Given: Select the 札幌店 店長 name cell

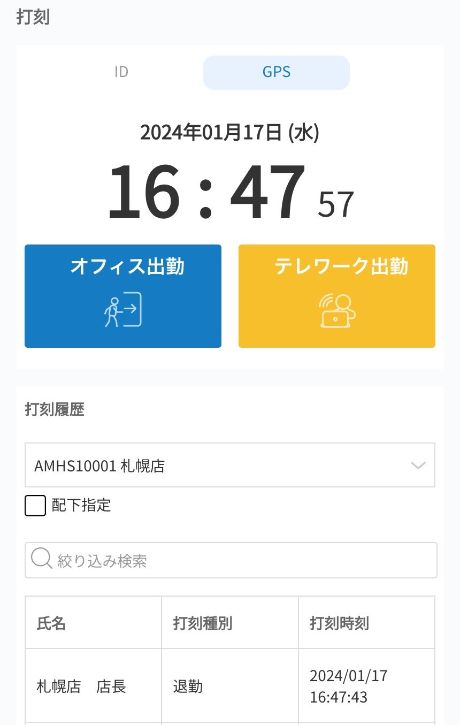Looking at the screenshot, I should pos(81,686).
